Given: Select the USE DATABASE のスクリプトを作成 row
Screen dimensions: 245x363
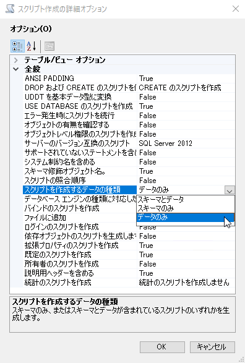Looking at the screenshot, I should coord(79,106).
